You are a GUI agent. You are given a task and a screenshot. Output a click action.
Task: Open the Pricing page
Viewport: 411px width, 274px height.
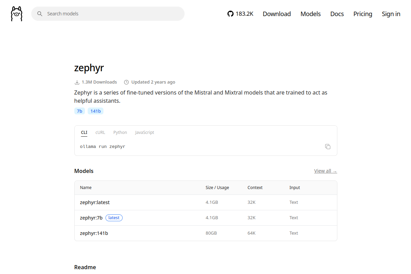[x=363, y=14]
